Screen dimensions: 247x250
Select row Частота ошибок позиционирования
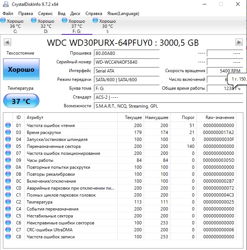[120, 153]
